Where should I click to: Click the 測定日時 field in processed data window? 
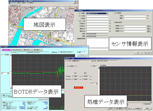[x=107, y=61]
